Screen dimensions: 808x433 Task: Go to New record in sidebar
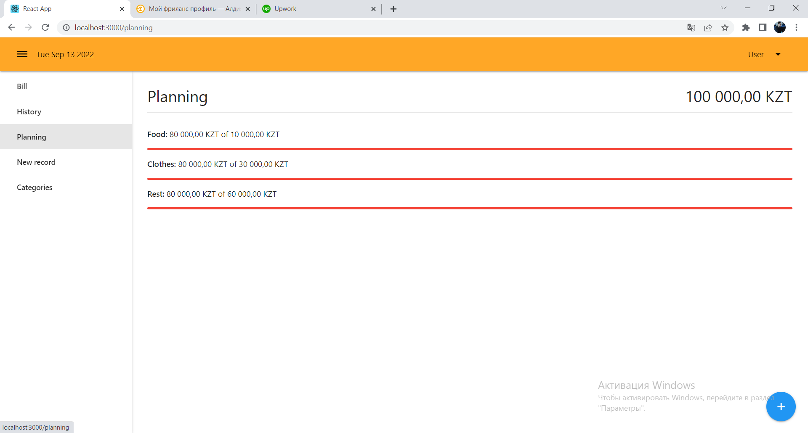click(x=66, y=162)
